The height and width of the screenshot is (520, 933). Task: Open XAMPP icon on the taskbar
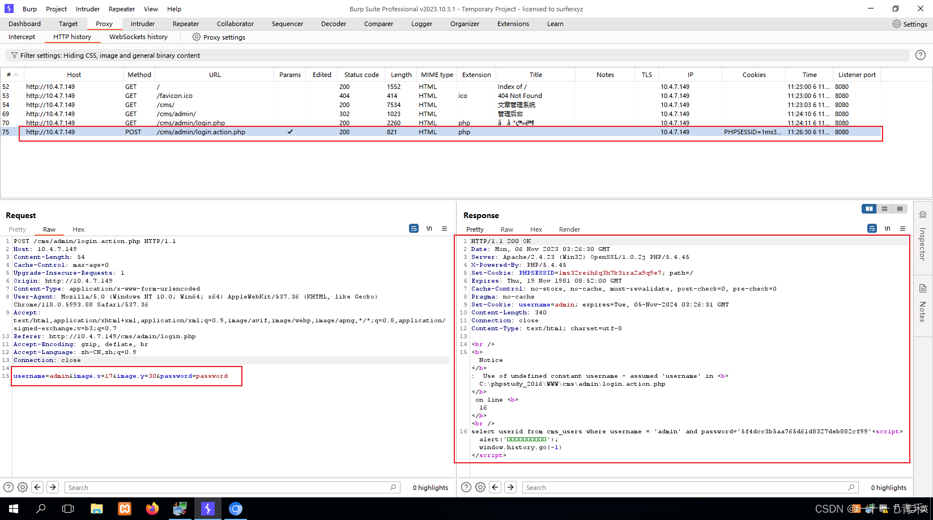[124, 509]
